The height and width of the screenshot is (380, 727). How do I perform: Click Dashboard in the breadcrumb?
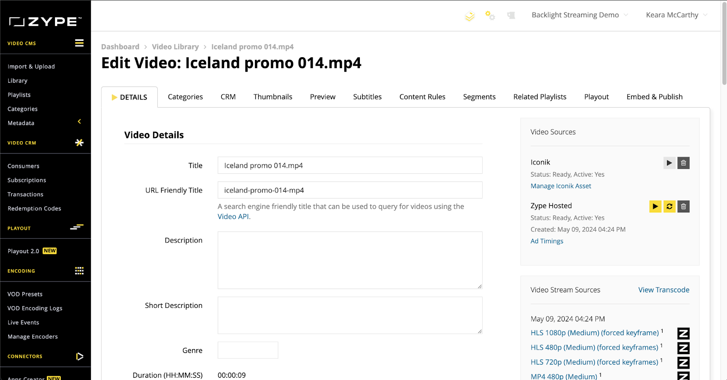[120, 47]
